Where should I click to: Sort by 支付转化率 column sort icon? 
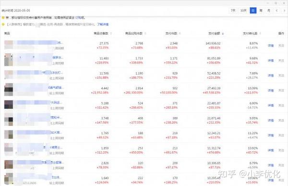[260, 33]
